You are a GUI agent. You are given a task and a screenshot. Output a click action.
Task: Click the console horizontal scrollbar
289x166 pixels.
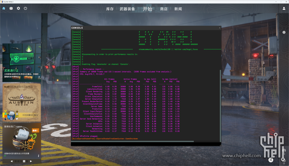click(132, 142)
